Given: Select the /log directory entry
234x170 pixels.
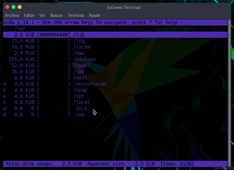Looking at the screenshot, I should tap(79, 41).
